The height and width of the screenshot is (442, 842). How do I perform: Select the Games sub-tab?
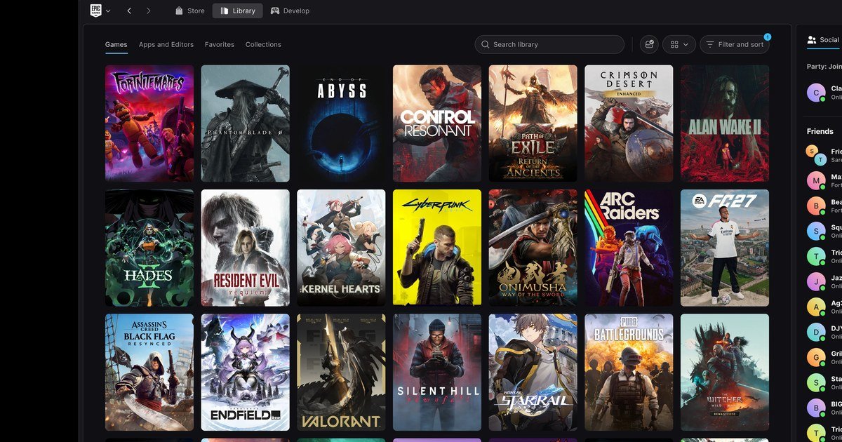(x=116, y=44)
